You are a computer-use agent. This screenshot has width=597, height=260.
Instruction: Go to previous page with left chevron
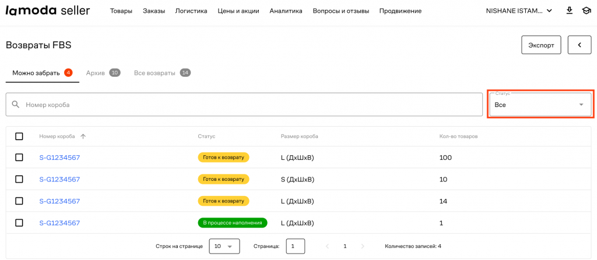tap(326, 246)
